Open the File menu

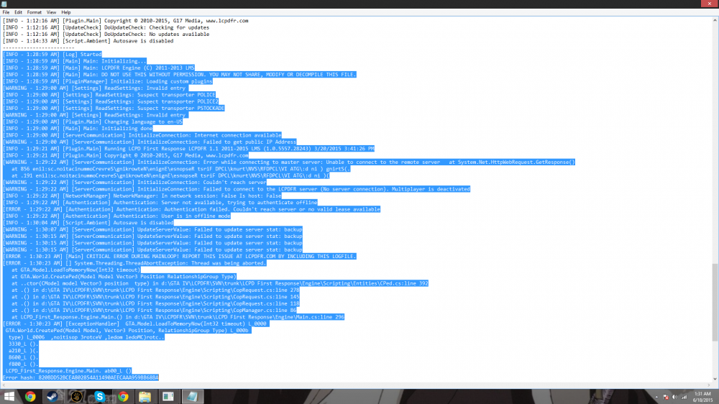click(x=6, y=12)
